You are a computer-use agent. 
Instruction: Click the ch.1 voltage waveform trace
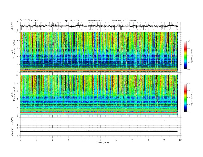point(99,26)
